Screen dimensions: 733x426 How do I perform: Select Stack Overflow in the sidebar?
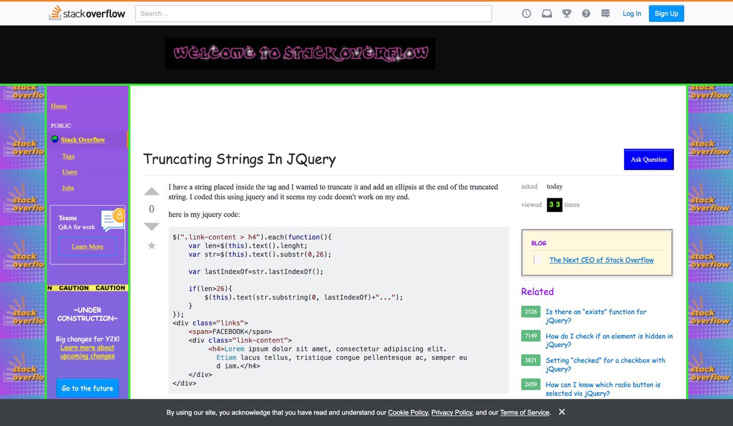[x=83, y=140]
